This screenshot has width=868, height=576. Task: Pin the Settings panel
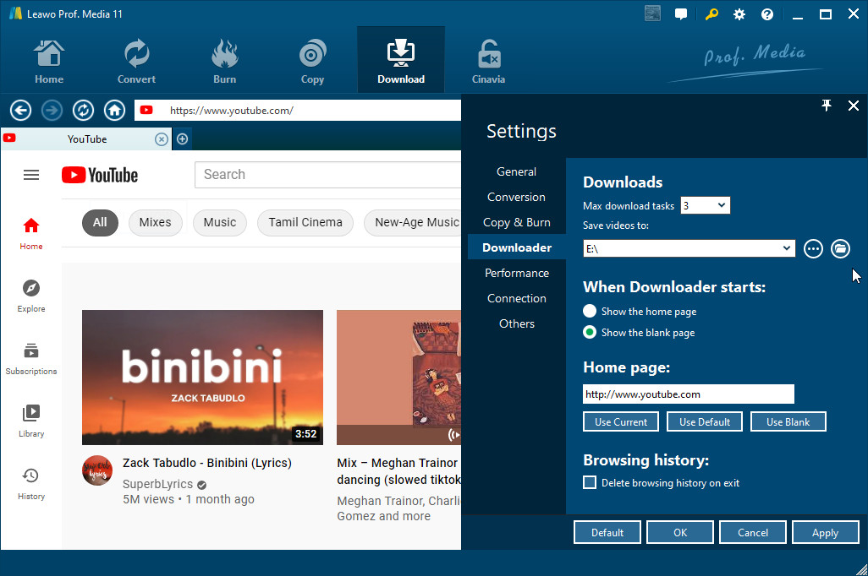click(827, 106)
